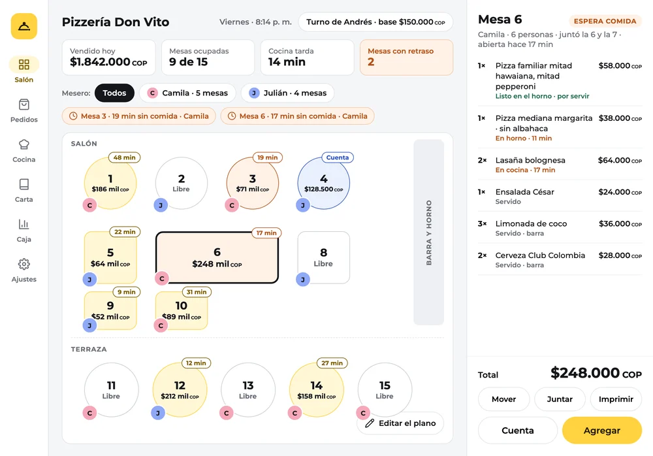Go to Cocina chef hat icon
653x456 pixels.
pos(24,144)
